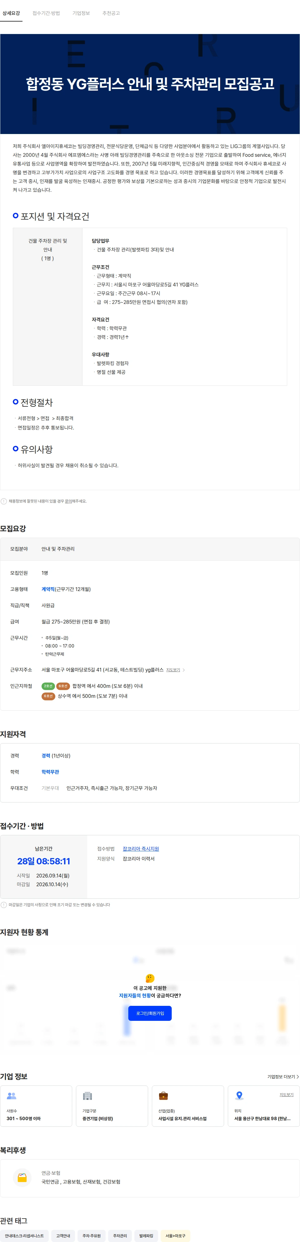Open the 접수기간·방법 tab

coord(46,13)
